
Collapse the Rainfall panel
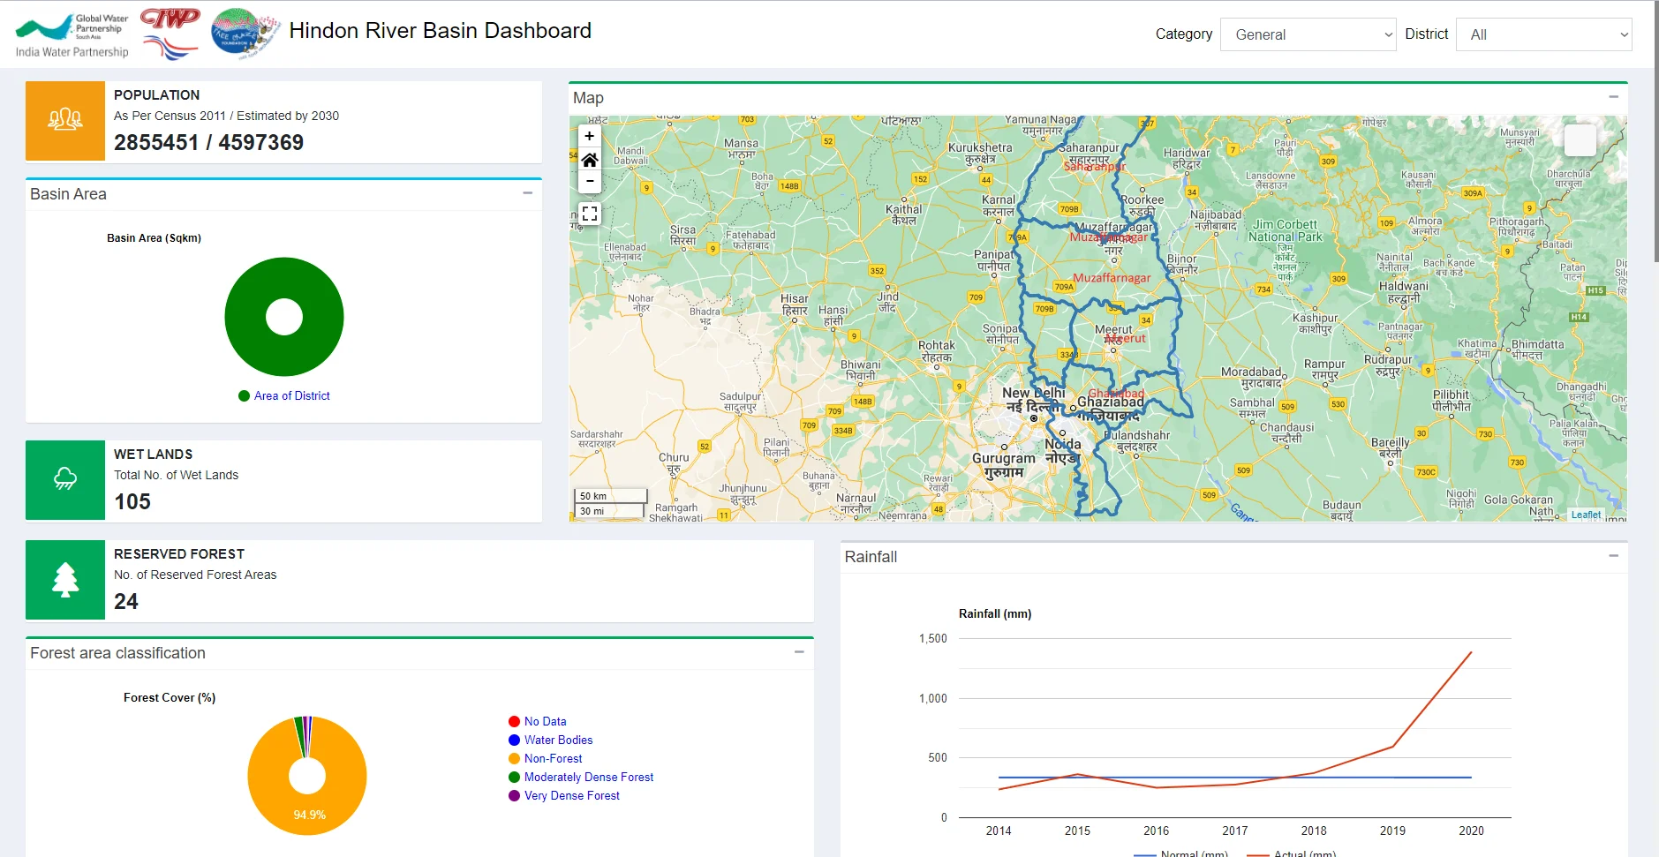pos(1613,555)
